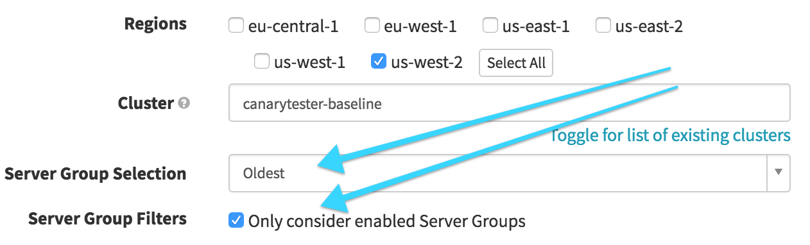Click the Server Group Selection dropdown arrow
Screen dimensions: 810x245
pyautogui.click(x=779, y=173)
